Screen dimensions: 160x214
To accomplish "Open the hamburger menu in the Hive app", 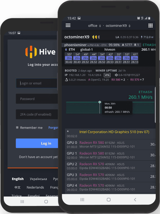I will tap(68, 25).
